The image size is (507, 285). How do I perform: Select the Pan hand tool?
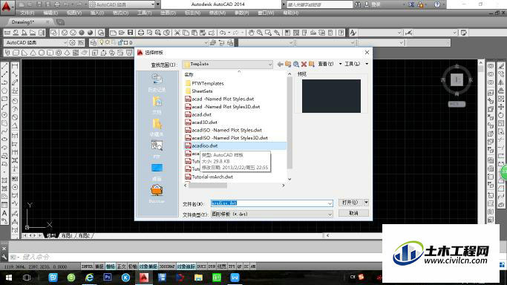(x=251, y=33)
